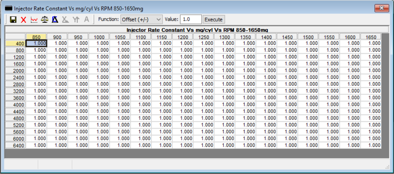
Task: Select the 1000 column header
Action: pyautogui.click(x=99, y=37)
